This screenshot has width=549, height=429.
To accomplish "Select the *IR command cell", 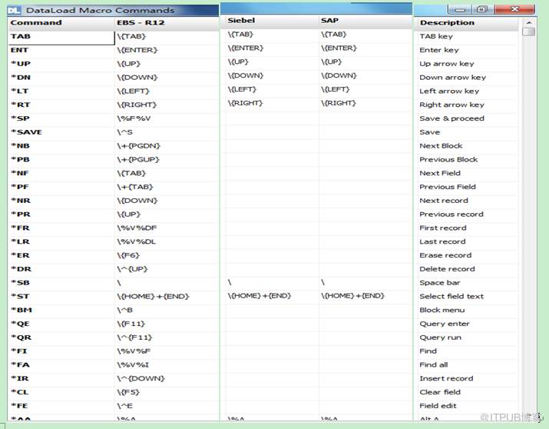I will 61,378.
